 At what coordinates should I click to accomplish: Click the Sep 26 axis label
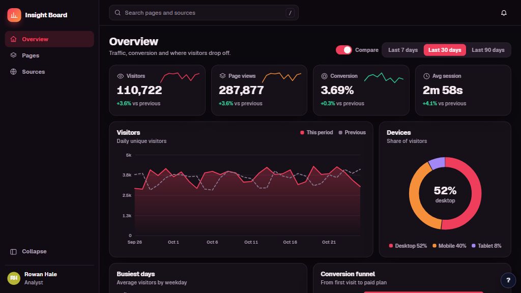click(134, 242)
